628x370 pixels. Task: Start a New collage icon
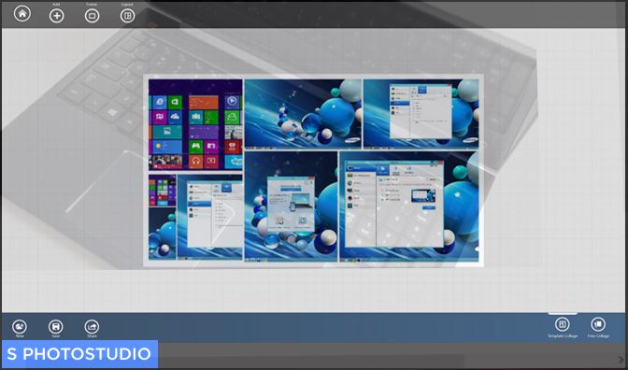20,327
